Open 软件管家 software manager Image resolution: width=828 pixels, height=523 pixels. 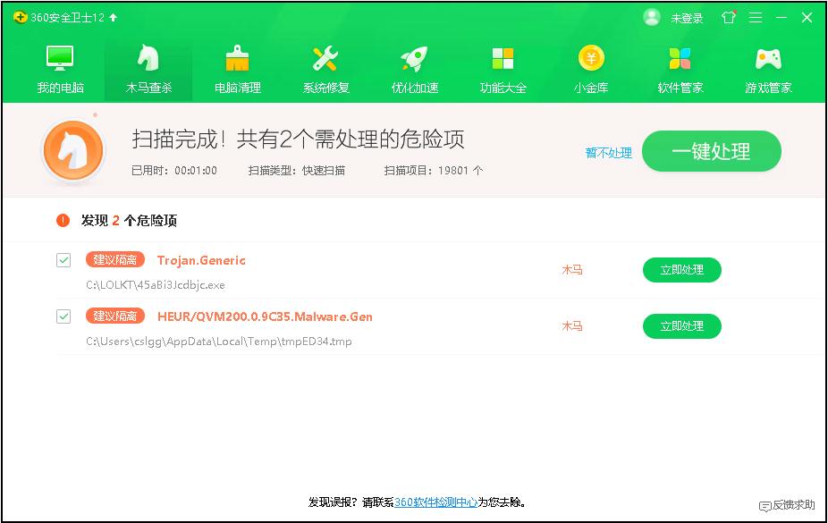tap(680, 67)
